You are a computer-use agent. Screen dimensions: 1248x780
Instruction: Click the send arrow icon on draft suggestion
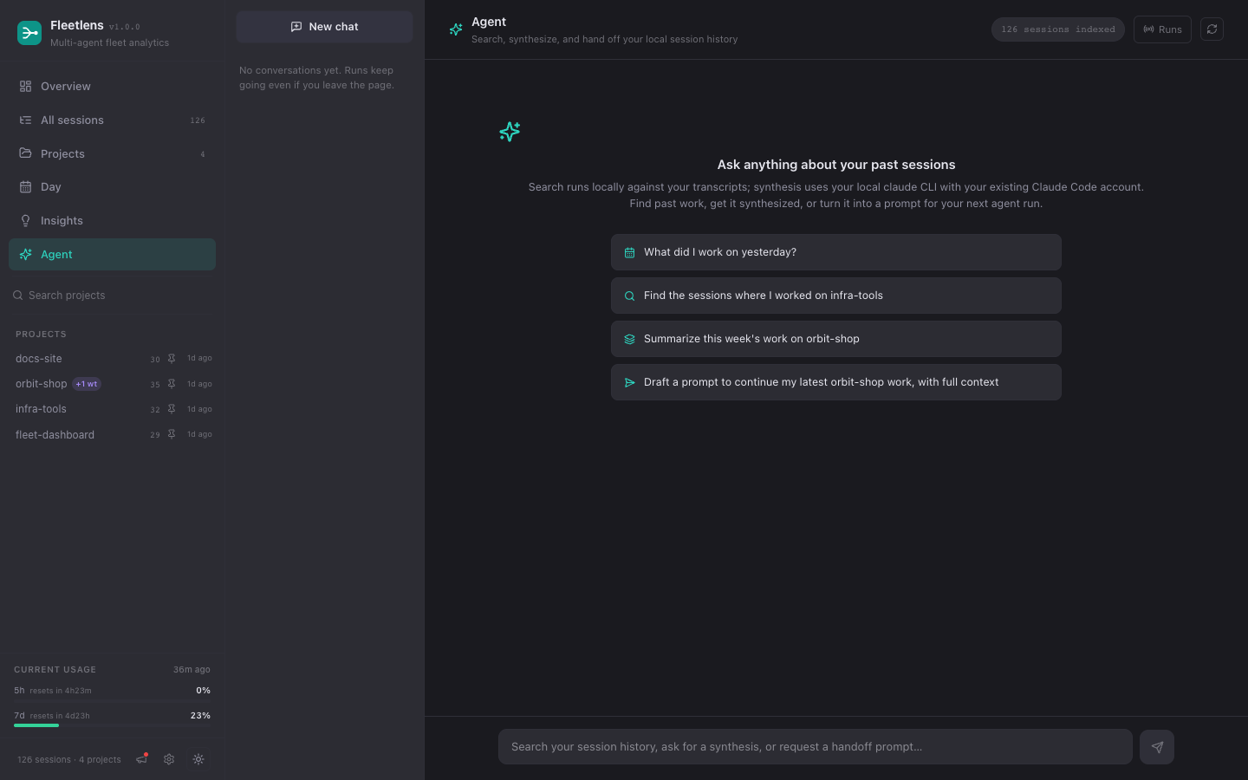point(630,382)
